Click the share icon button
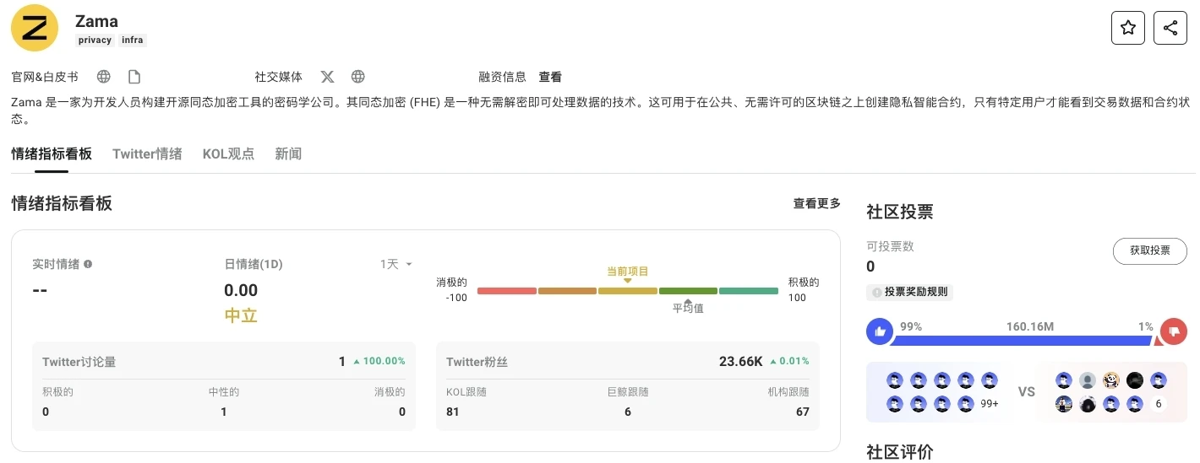Screen dimensions: 1200x463 pos(1170,28)
